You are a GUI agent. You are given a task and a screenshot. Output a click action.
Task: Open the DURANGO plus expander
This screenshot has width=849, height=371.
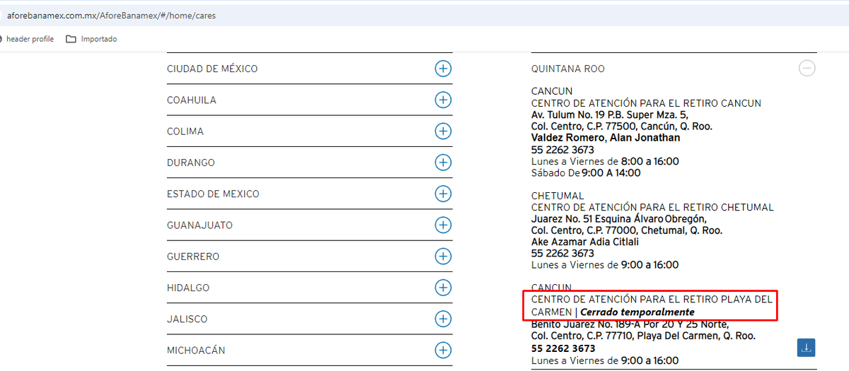point(443,163)
